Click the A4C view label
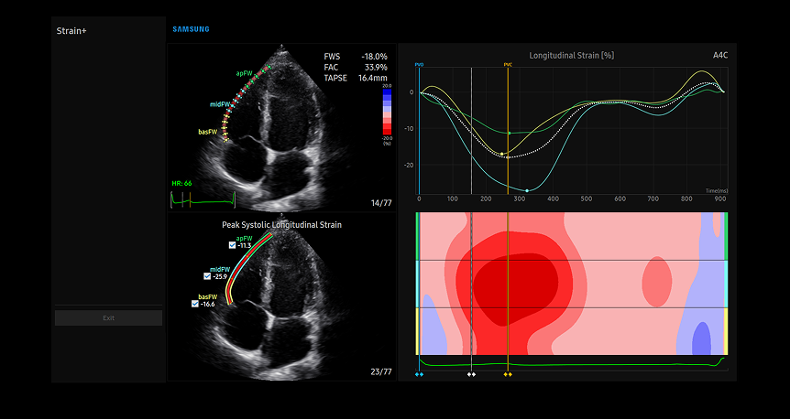Screen dimensions: 790x419 pyautogui.click(x=720, y=55)
